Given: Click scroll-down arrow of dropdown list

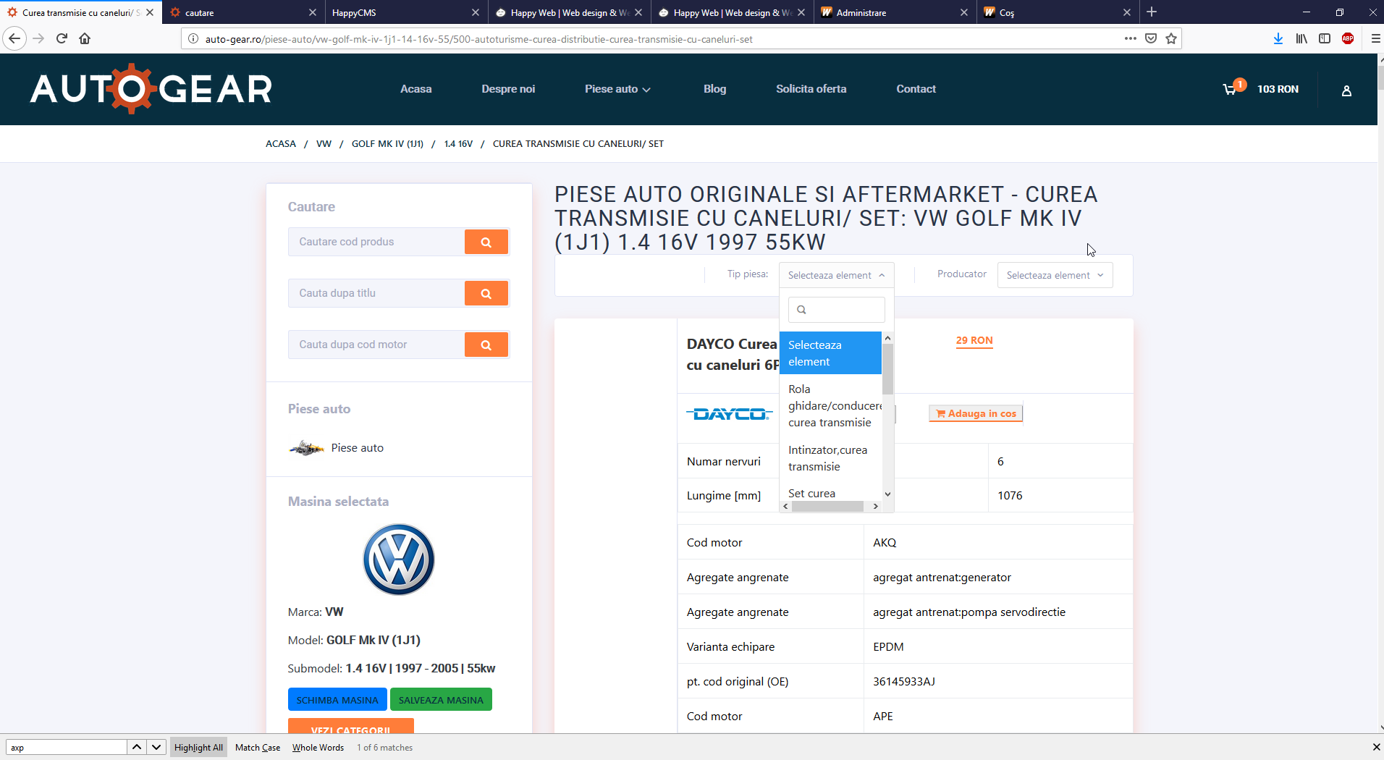Looking at the screenshot, I should (887, 494).
